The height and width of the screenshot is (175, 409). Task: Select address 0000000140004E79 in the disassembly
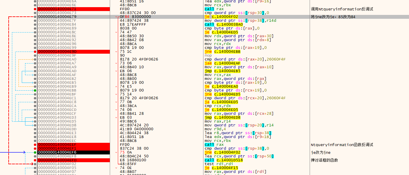coord(57,17)
